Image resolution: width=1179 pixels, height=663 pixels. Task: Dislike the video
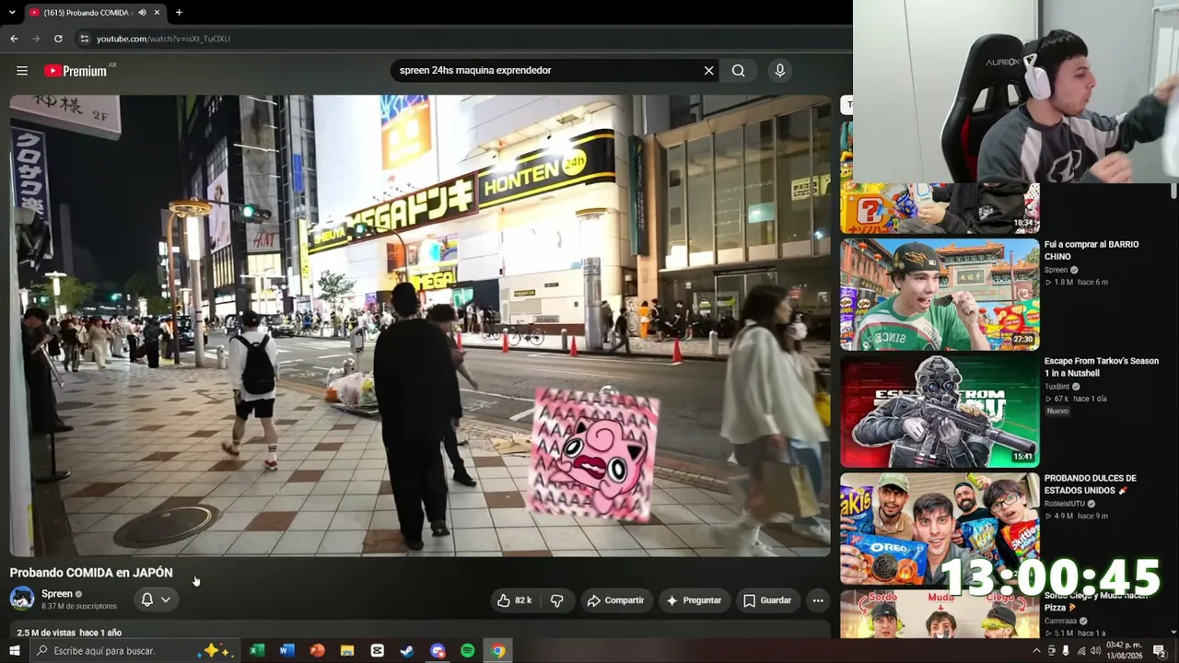[x=556, y=600]
